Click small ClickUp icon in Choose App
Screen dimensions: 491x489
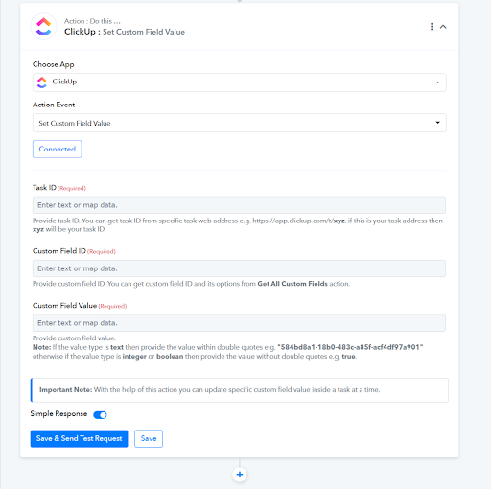[x=42, y=82]
